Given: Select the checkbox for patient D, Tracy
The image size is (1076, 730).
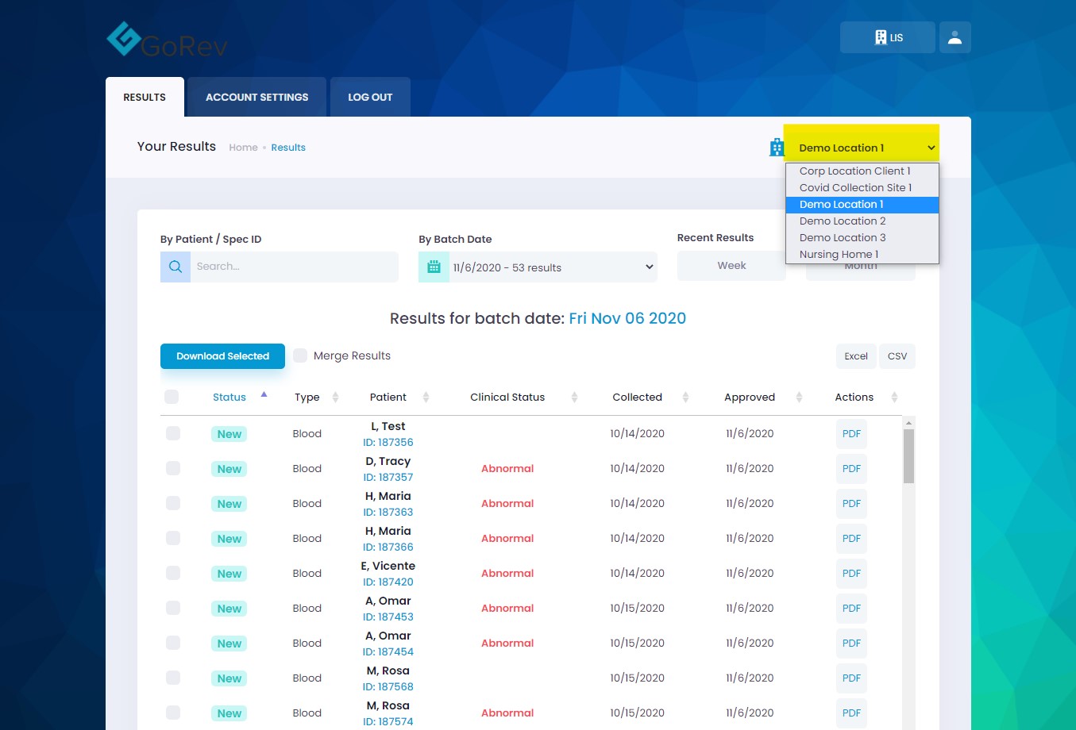Looking at the screenshot, I should (173, 468).
